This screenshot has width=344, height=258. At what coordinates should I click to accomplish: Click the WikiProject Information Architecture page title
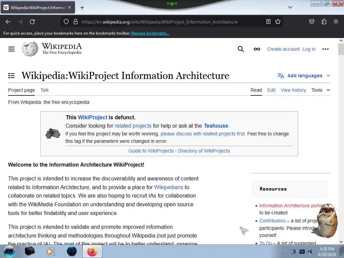[125, 76]
